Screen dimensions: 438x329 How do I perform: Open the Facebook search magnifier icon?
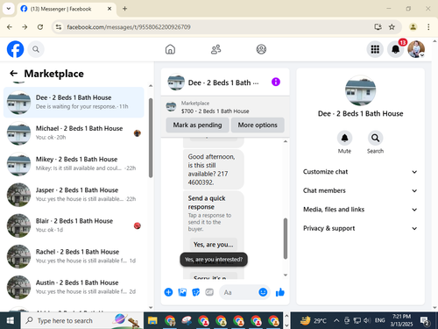pyautogui.click(x=36, y=49)
